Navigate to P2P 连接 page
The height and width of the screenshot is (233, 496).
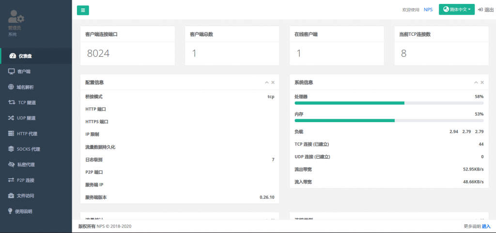[x=36, y=180]
